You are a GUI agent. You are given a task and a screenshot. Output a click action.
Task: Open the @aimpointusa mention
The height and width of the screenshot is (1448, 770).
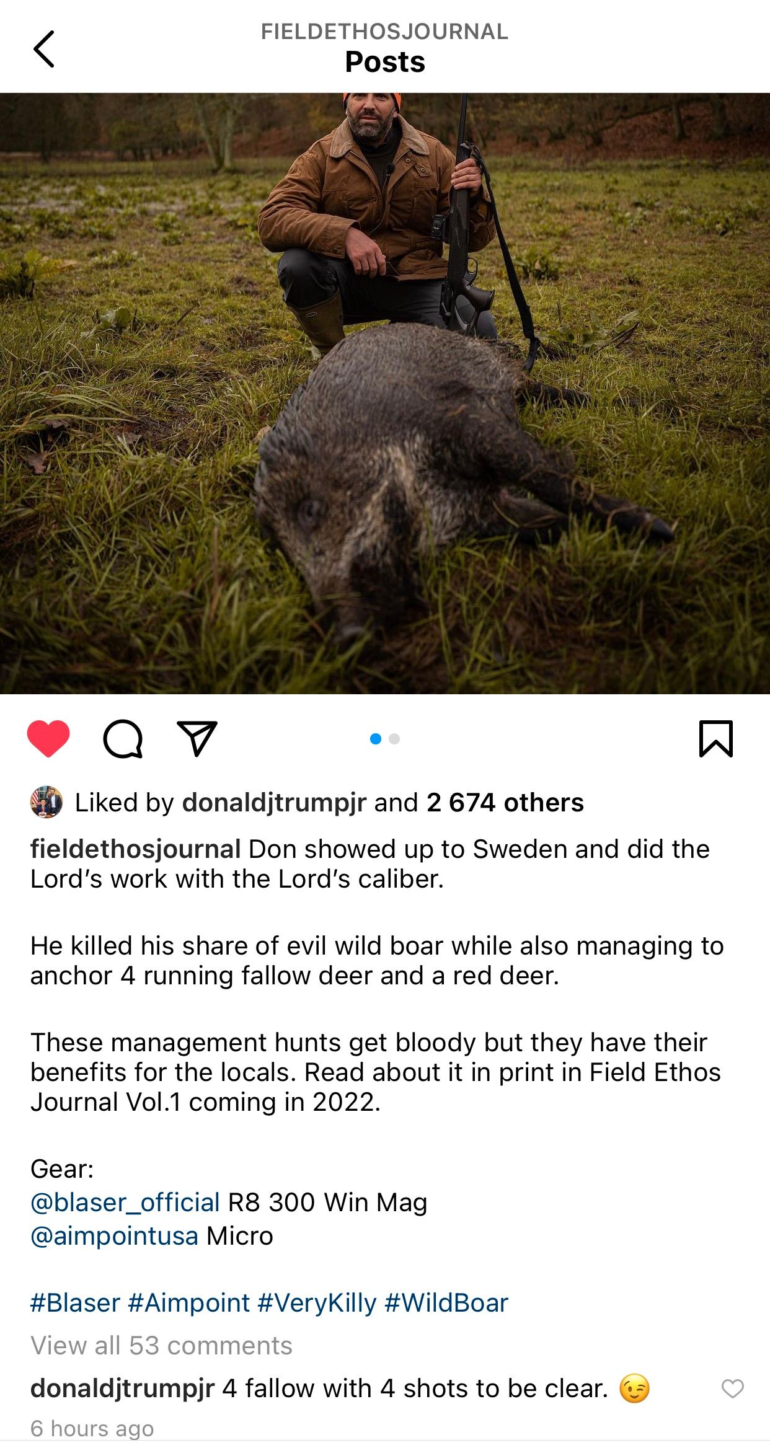click(115, 1236)
